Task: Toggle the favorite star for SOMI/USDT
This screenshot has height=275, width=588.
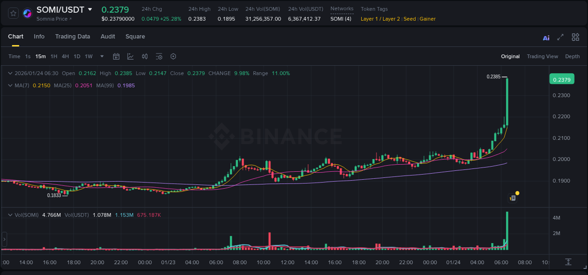Action: 13,13
